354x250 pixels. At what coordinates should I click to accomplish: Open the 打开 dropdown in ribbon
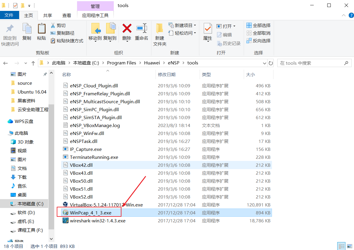(226, 26)
